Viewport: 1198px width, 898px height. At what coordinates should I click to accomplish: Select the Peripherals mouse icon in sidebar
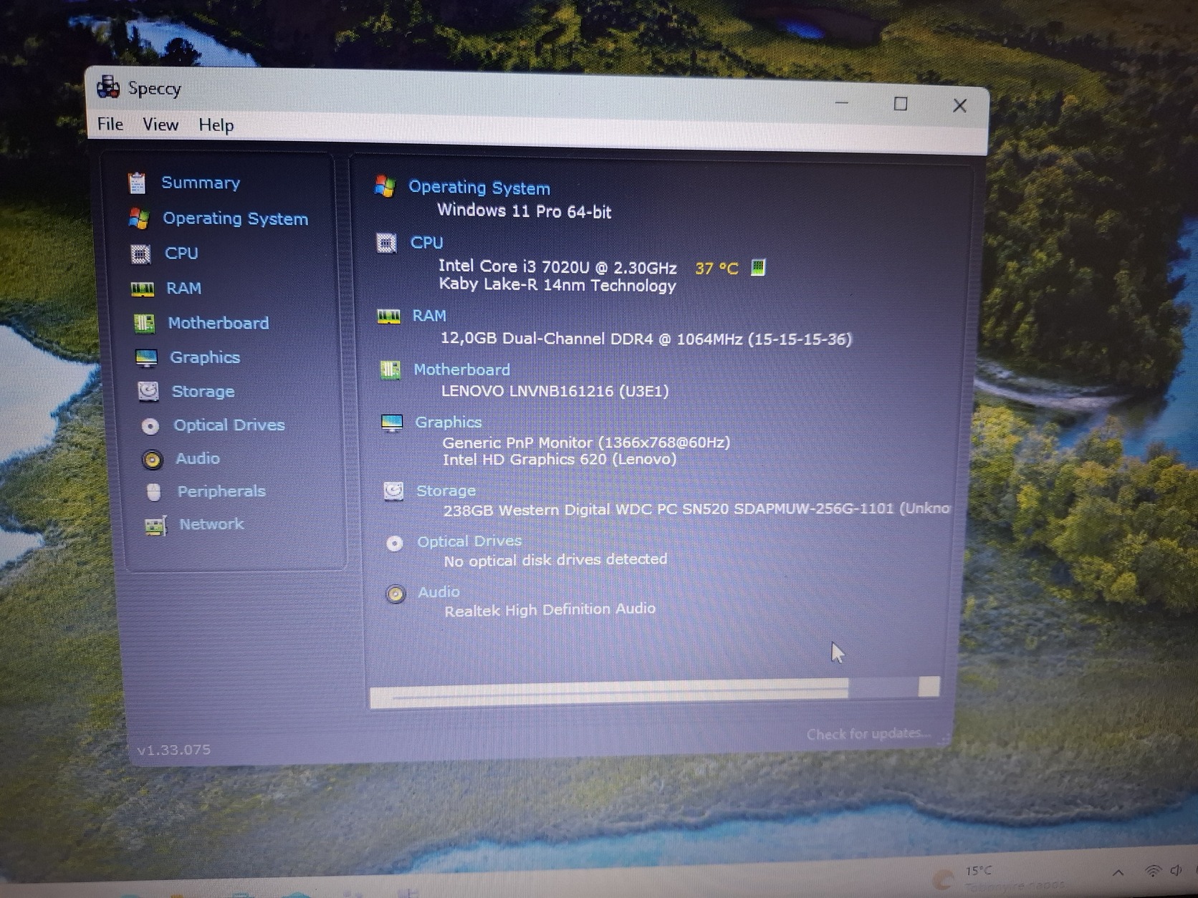[x=153, y=492]
